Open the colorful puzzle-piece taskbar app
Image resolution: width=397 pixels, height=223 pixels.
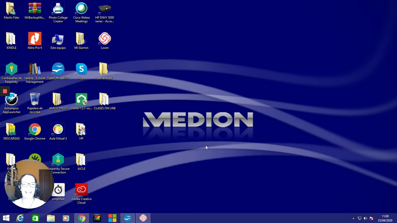[97, 218]
